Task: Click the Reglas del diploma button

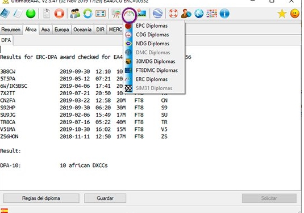Action: click(41, 198)
